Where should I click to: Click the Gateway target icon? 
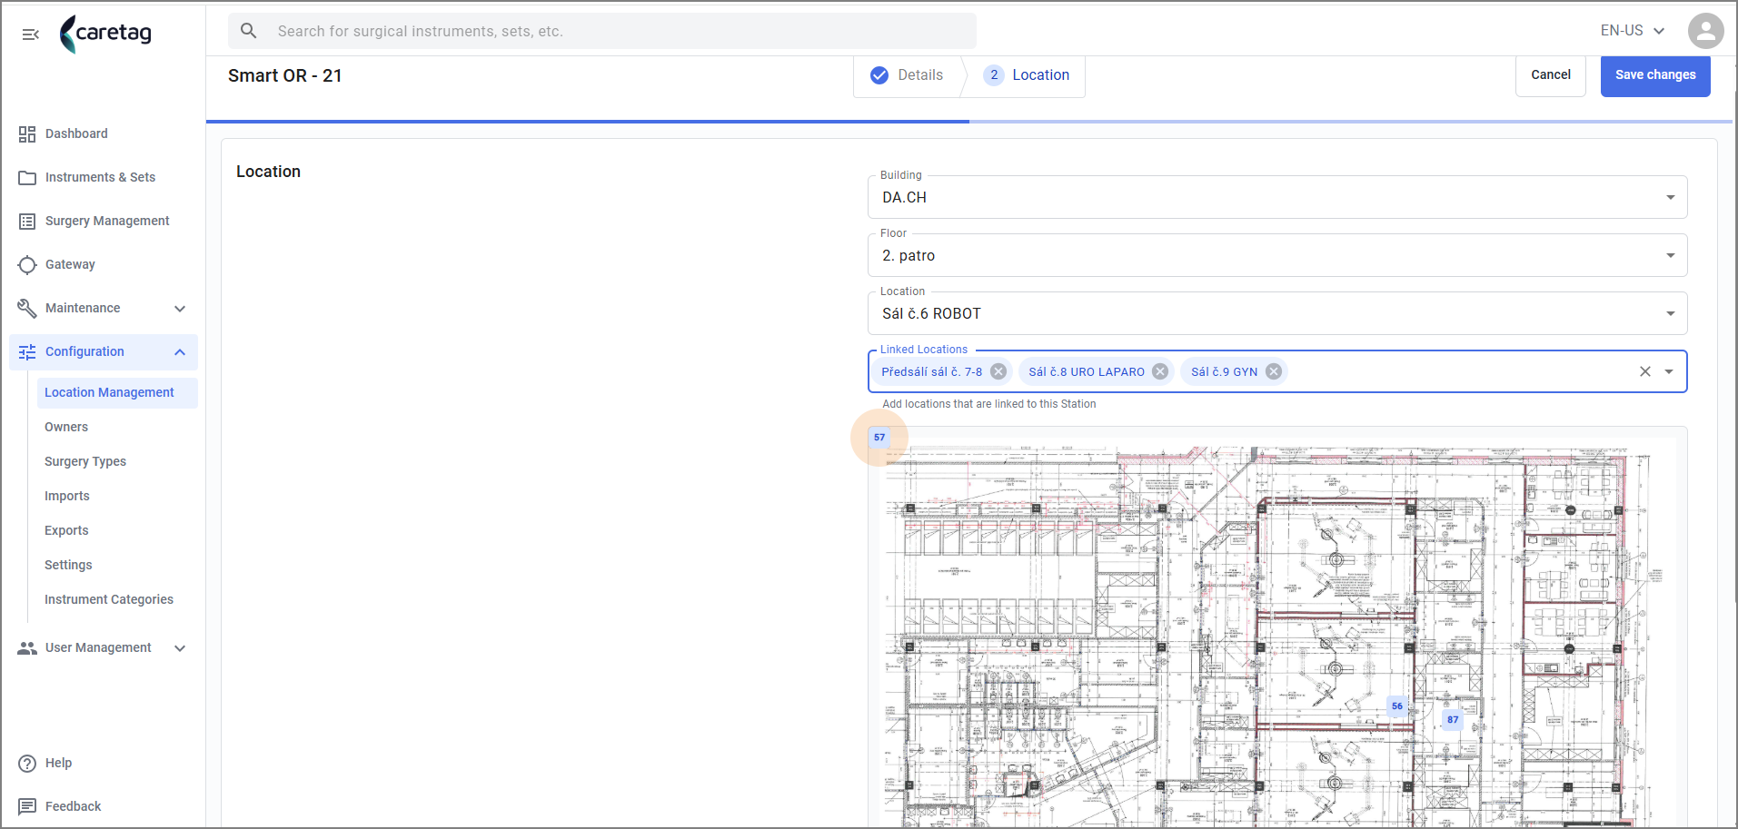pyautogui.click(x=27, y=265)
